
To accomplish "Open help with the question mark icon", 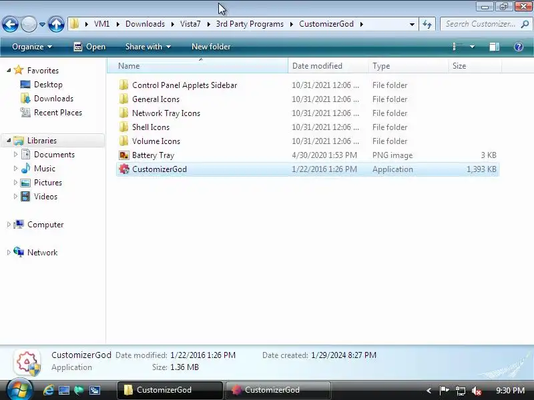I will 519,47.
